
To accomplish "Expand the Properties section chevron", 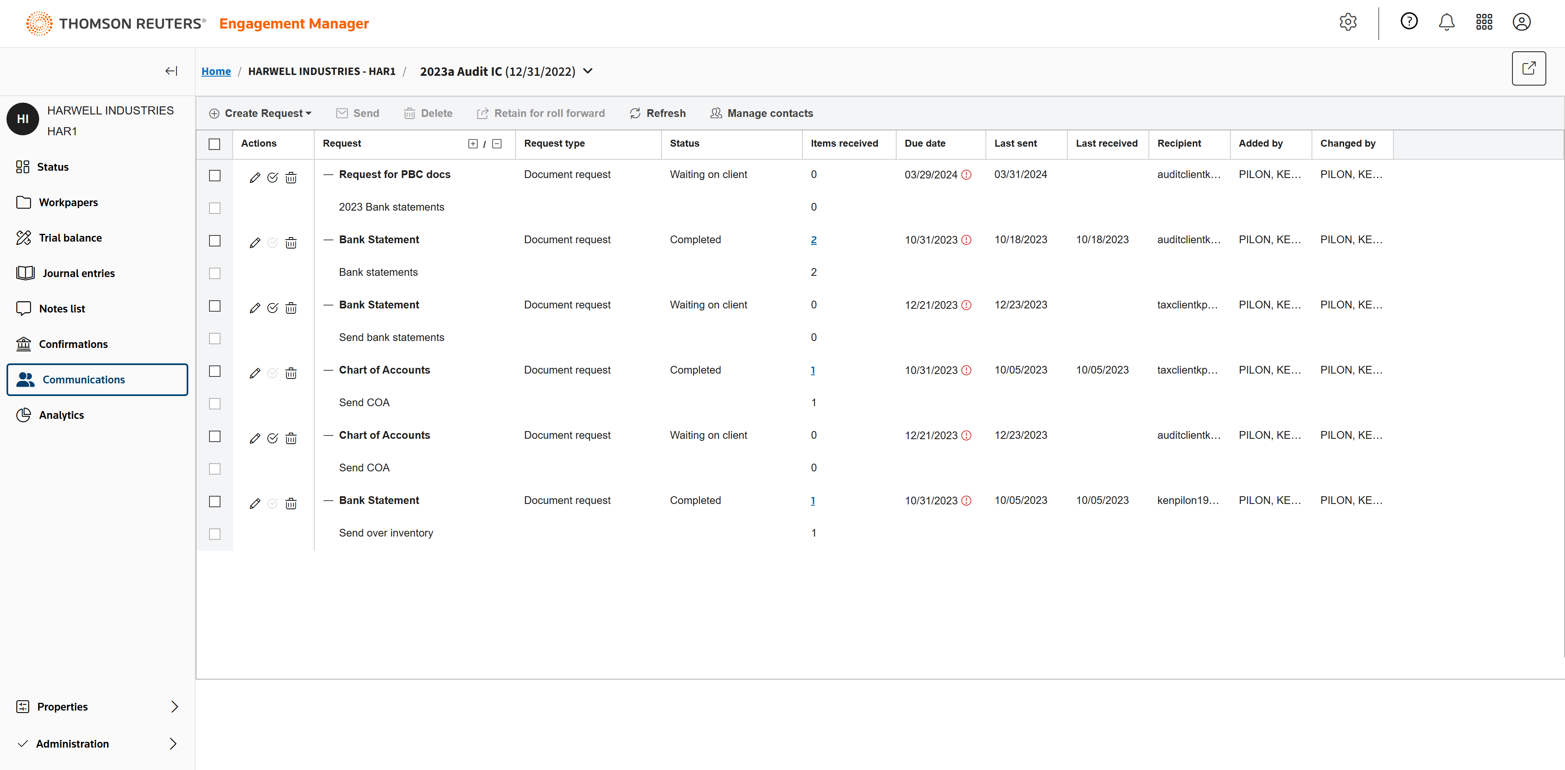I will click(x=174, y=706).
